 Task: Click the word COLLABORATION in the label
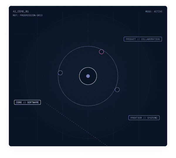[x=150, y=39]
